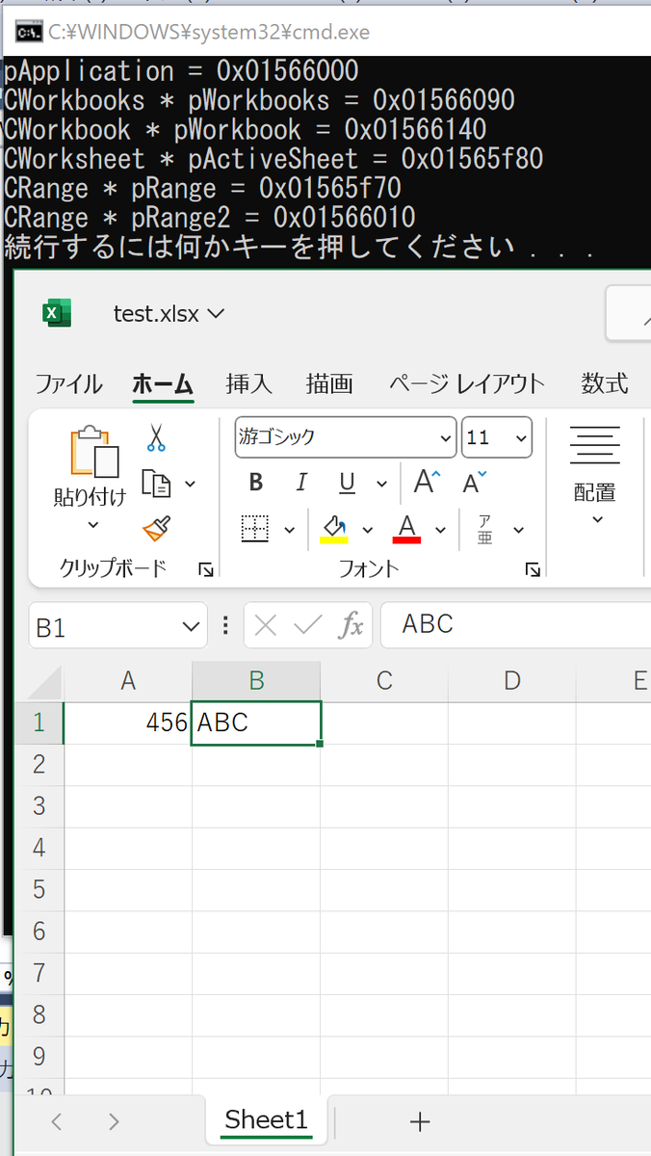Open the Name Box B1 dropdown
Viewport: 651px width, 1156px height.
190,627
